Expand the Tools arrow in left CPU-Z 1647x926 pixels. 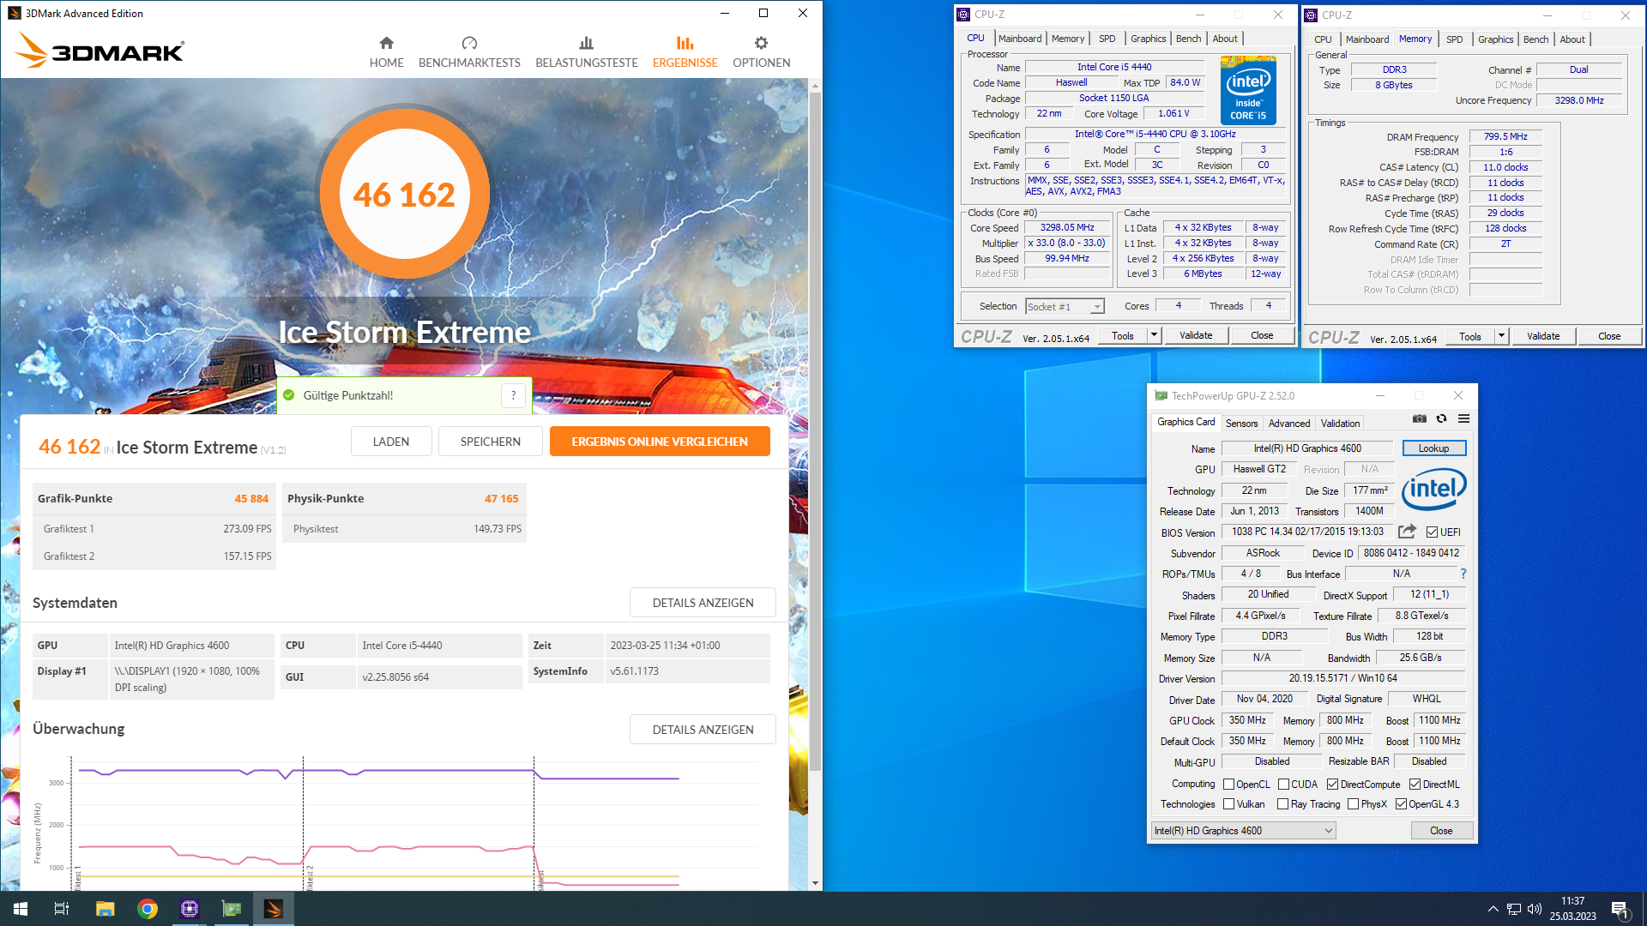pyautogui.click(x=1154, y=335)
